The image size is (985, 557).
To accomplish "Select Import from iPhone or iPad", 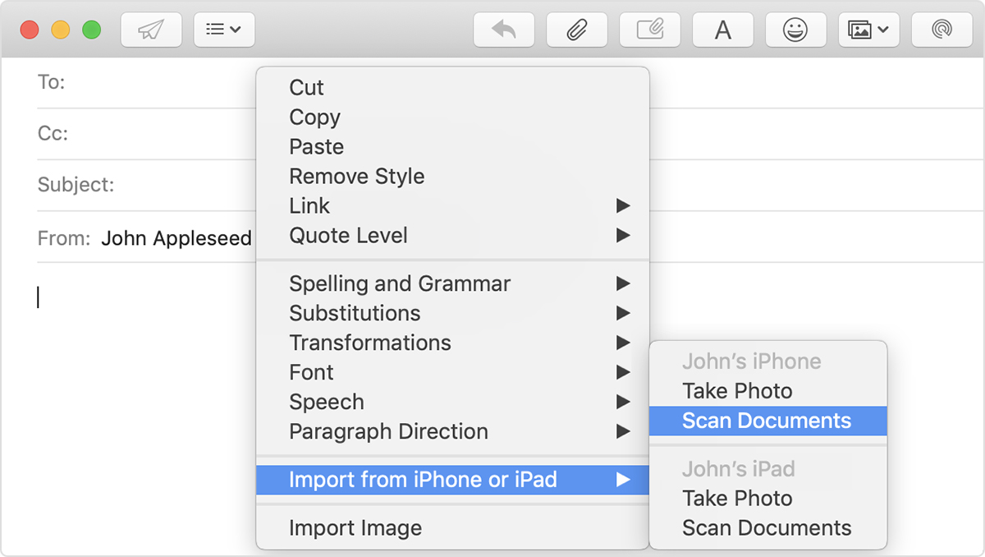I will [x=452, y=480].
